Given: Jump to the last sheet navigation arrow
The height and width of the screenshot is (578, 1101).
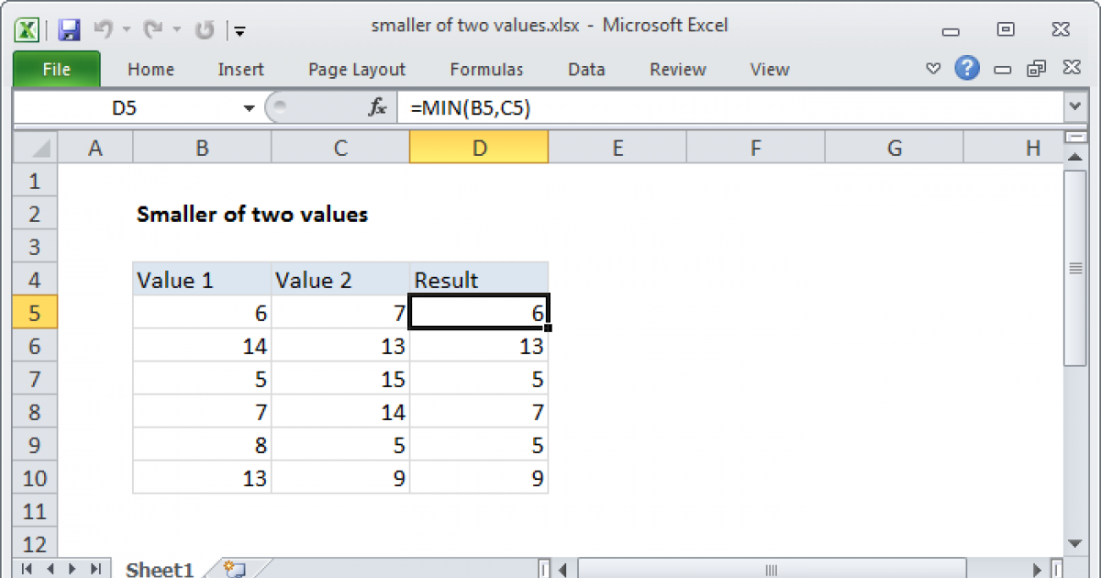Looking at the screenshot, I should 95,569.
